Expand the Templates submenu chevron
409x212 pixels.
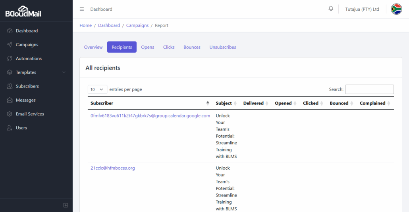coord(64,72)
